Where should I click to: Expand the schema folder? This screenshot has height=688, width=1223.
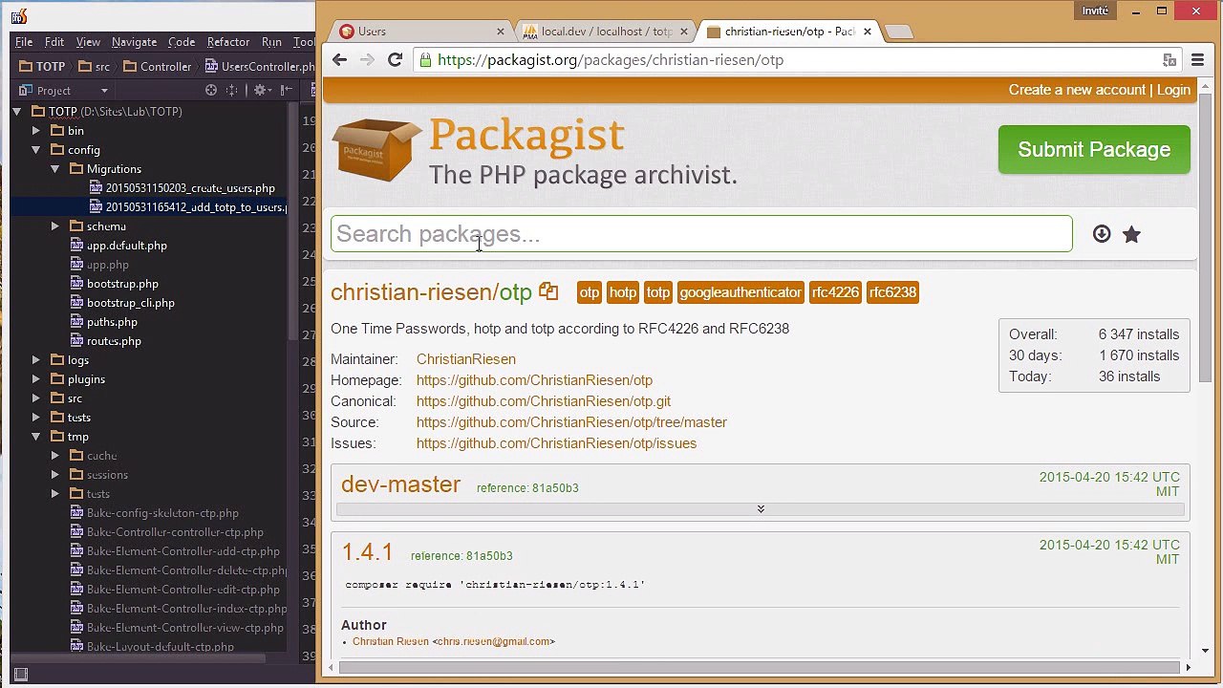55,226
